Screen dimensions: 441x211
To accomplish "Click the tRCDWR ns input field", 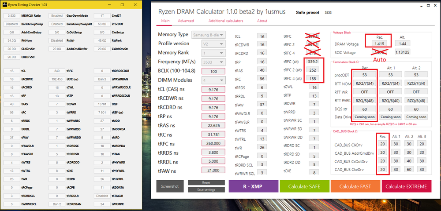I will 213,98.
